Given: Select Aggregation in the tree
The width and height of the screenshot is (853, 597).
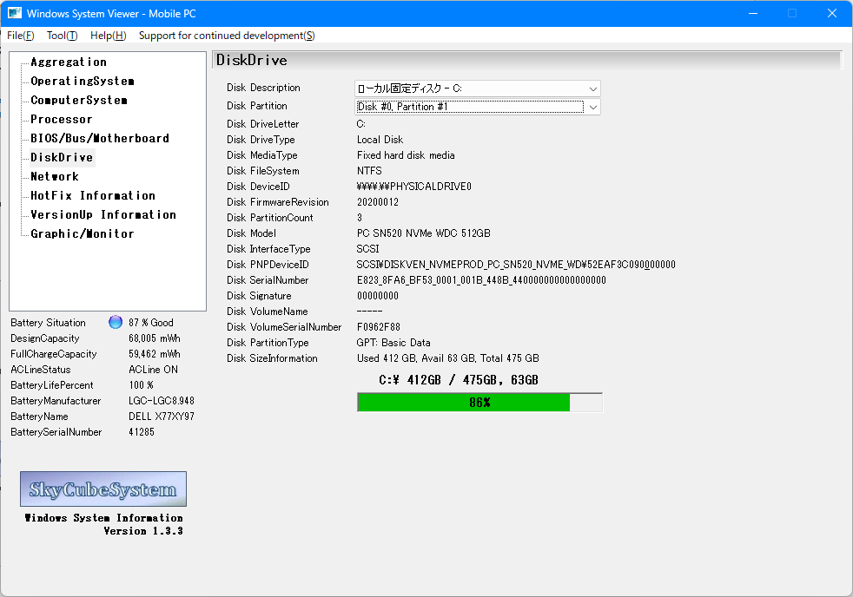Looking at the screenshot, I should [69, 62].
